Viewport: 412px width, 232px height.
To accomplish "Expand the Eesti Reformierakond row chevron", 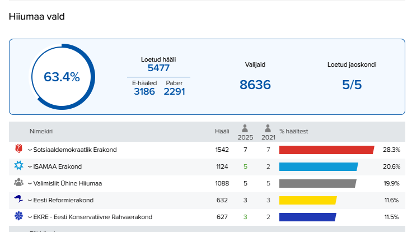I will pos(30,201).
